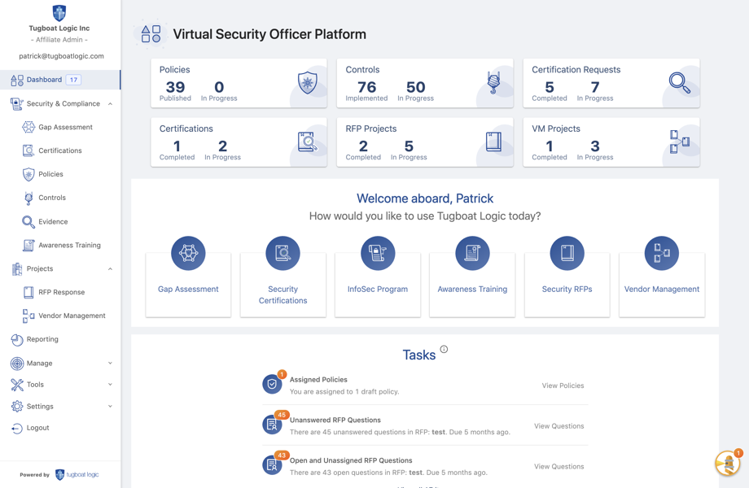Click the Open and Unassigned RFP Questions icon
The image size is (749, 488).
[x=272, y=465]
